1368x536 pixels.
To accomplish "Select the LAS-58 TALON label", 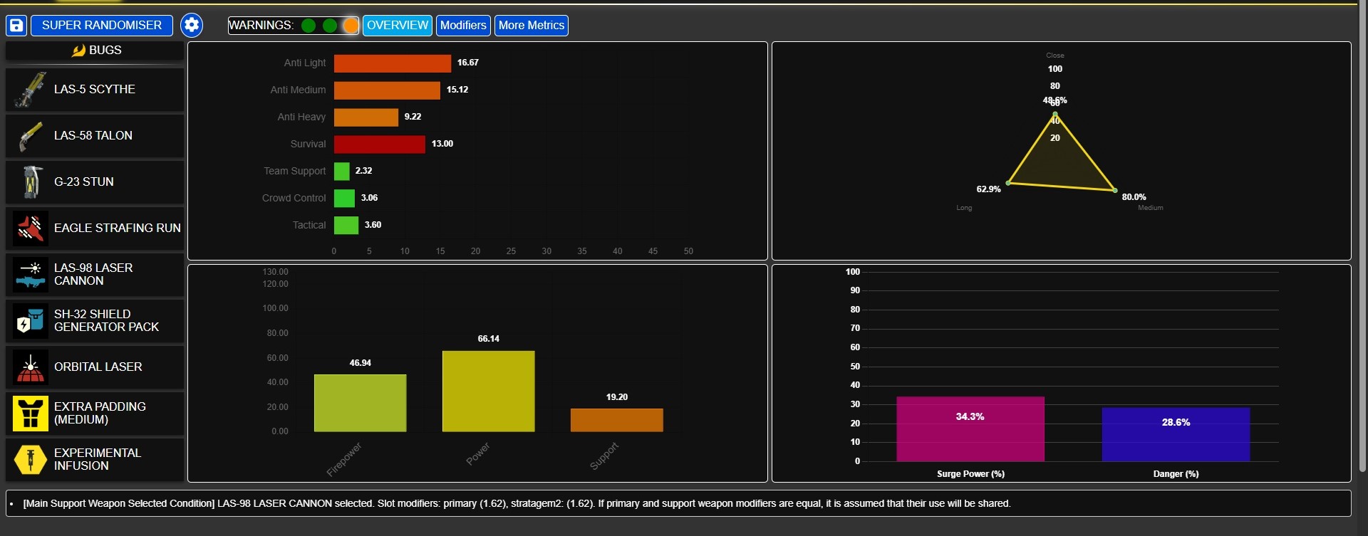I will 93,136.
